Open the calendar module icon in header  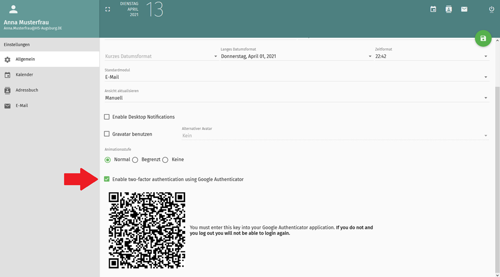pos(433,9)
